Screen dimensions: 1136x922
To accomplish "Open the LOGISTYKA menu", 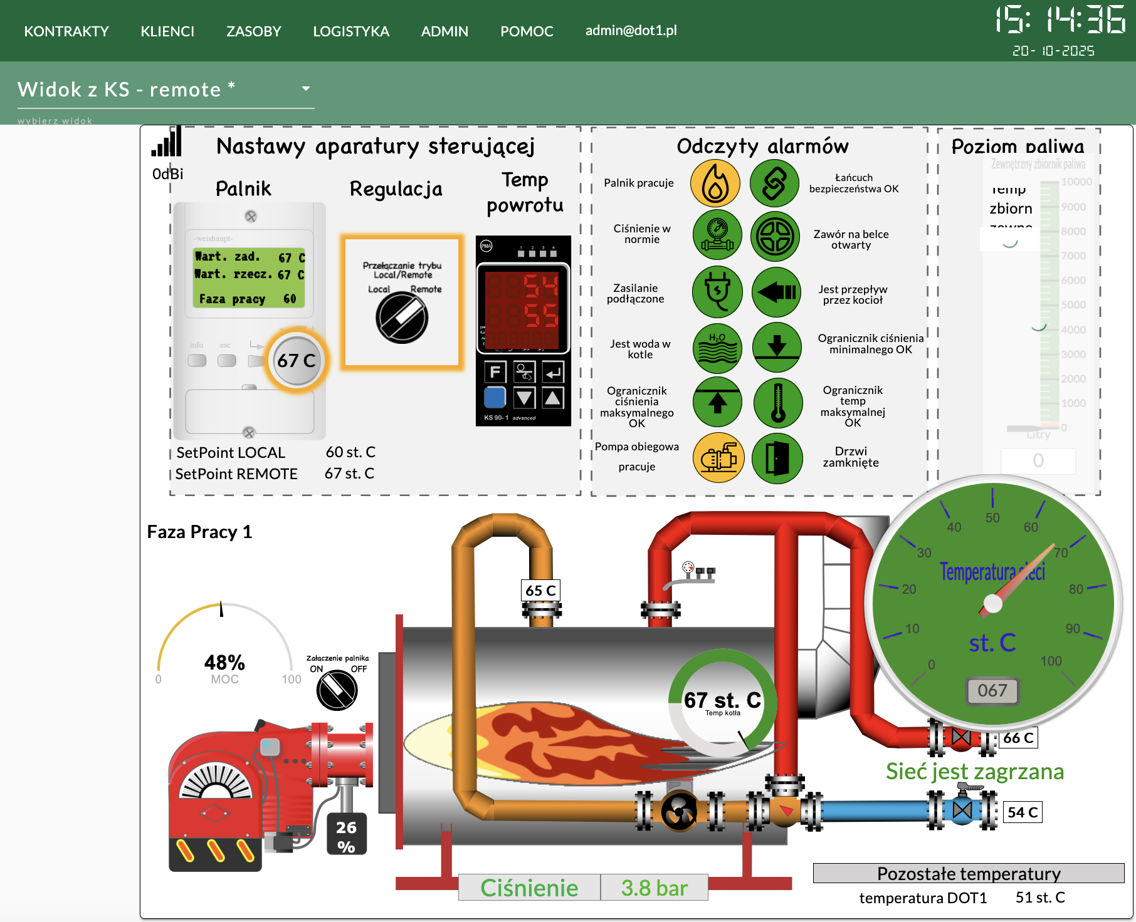I will click(351, 31).
